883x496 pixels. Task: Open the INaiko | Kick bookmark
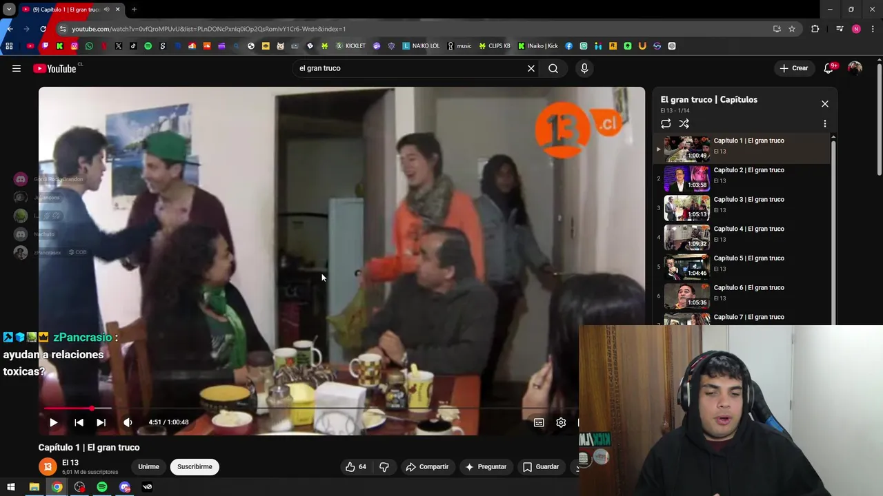click(x=538, y=46)
